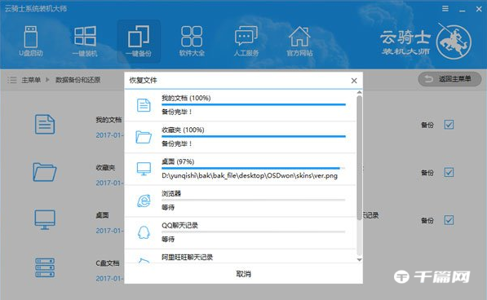This screenshot has height=300, width=487.
Task: Click the dialog vertical scrollbar thumb
Action: coord(360,157)
